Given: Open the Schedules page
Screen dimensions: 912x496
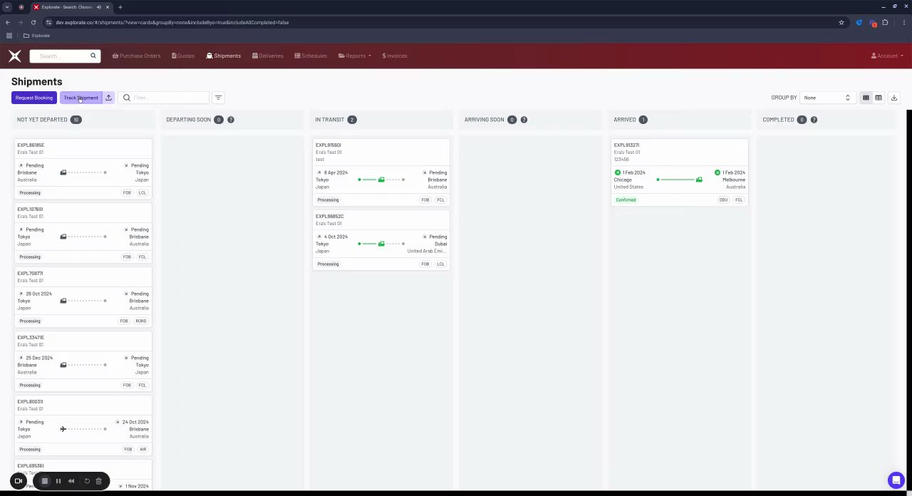Looking at the screenshot, I should pyautogui.click(x=311, y=56).
